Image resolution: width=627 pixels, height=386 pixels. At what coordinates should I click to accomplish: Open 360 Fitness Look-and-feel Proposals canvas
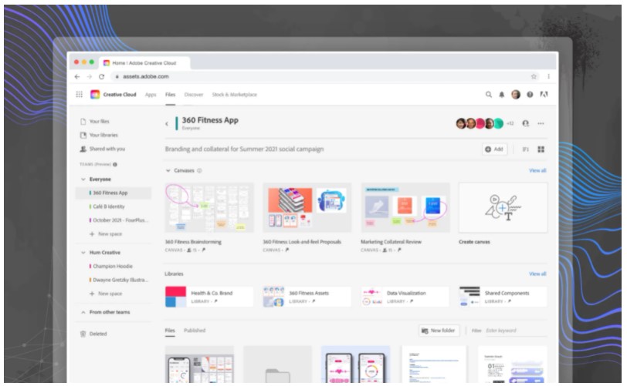pyautogui.click(x=307, y=207)
